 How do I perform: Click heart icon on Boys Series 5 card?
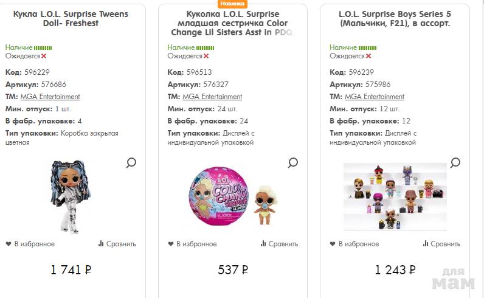[x=333, y=244]
